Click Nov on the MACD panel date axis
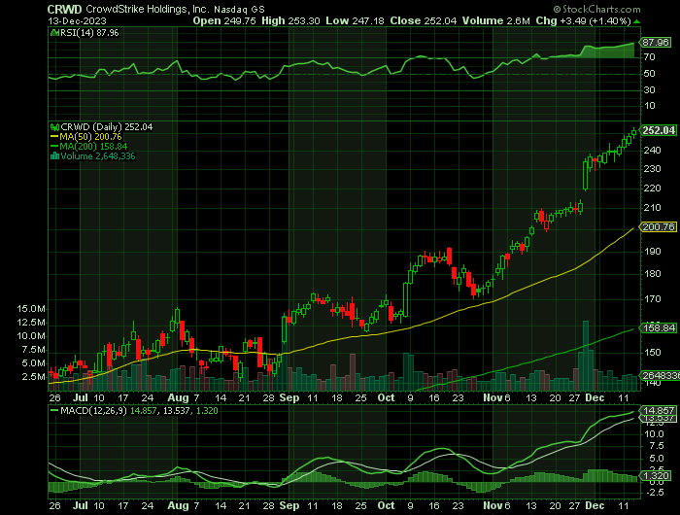The height and width of the screenshot is (515, 680). [x=493, y=506]
